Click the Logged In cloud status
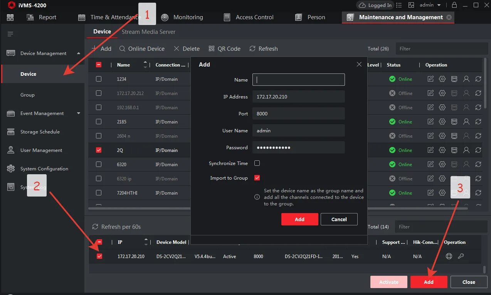The height and width of the screenshot is (295, 491). [375, 5]
